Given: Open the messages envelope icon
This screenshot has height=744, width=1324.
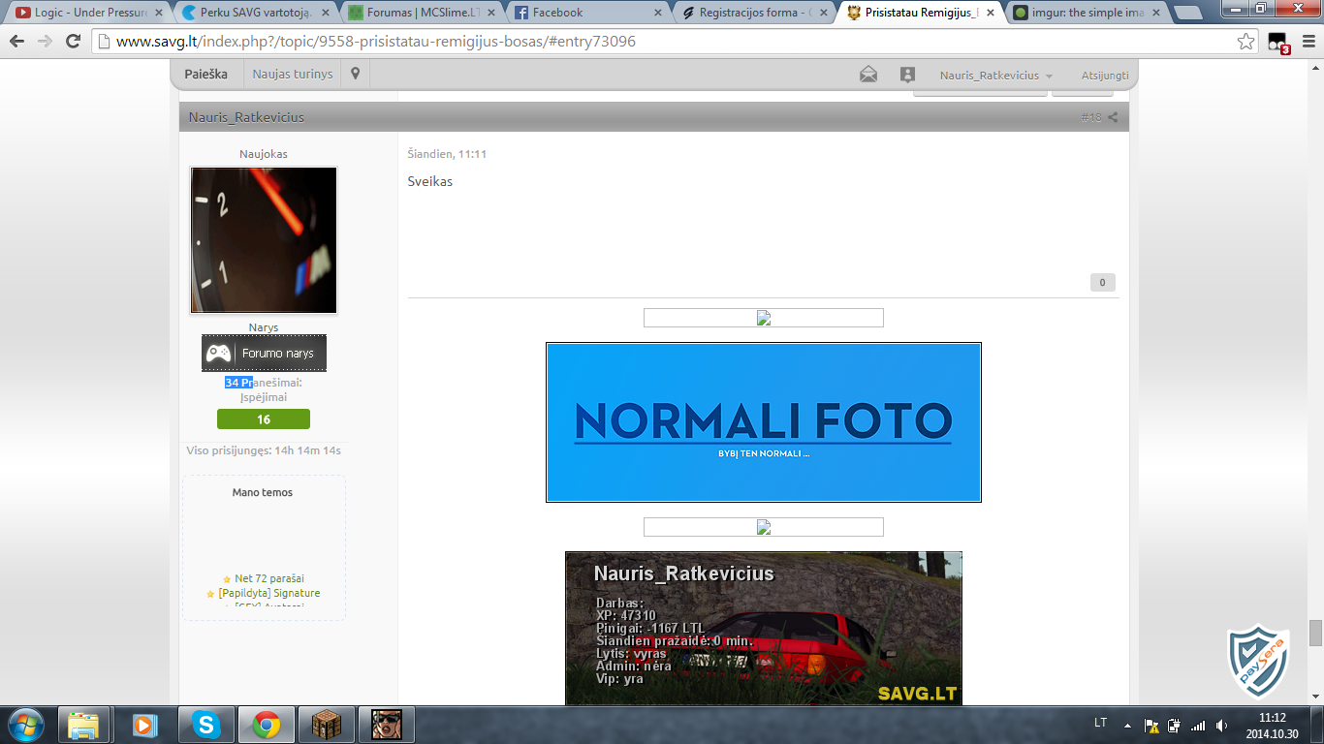Looking at the screenshot, I should click(868, 75).
